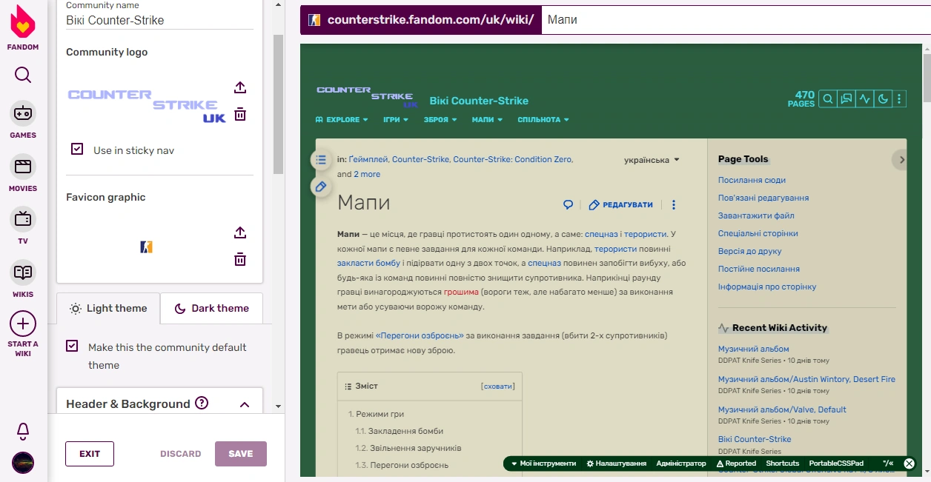Collapse the Header & Background section
This screenshot has height=482, width=931.
(x=245, y=404)
